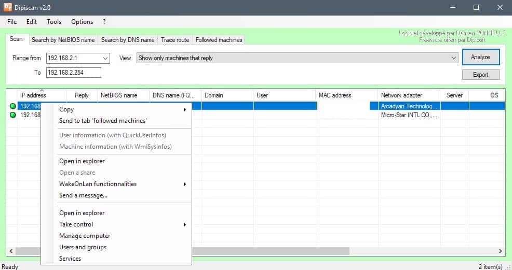Switch to the Trace route tab
The height and width of the screenshot is (270, 512).
[175, 40]
